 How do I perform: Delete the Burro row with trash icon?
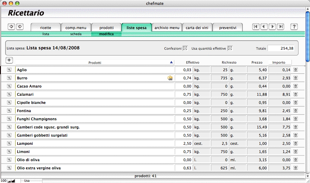pos(295,78)
